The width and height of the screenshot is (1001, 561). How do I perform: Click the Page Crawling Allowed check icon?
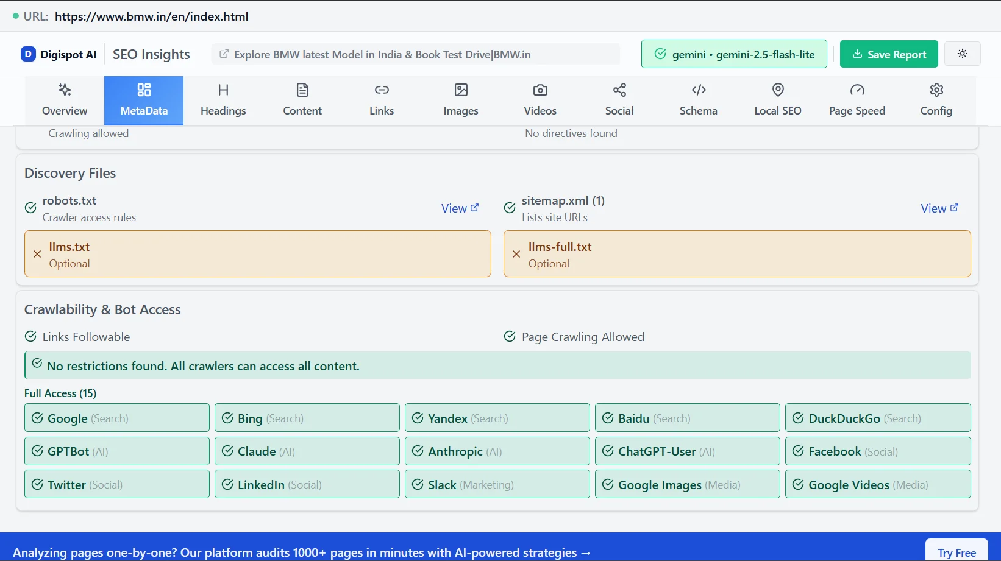(x=510, y=336)
